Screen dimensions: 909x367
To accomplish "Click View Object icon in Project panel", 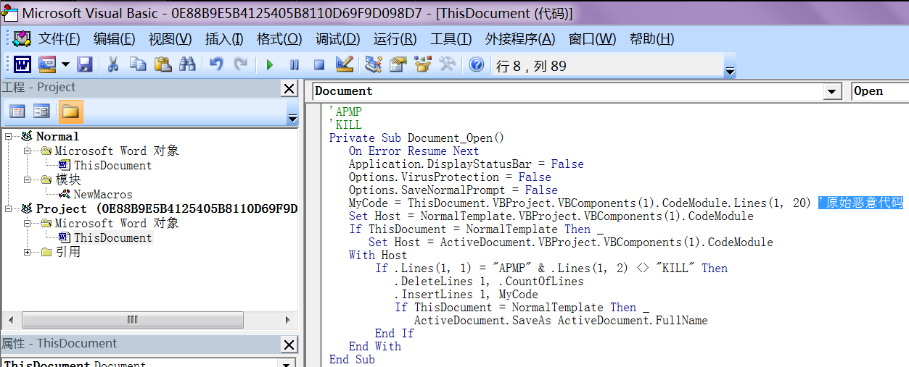I will click(41, 111).
